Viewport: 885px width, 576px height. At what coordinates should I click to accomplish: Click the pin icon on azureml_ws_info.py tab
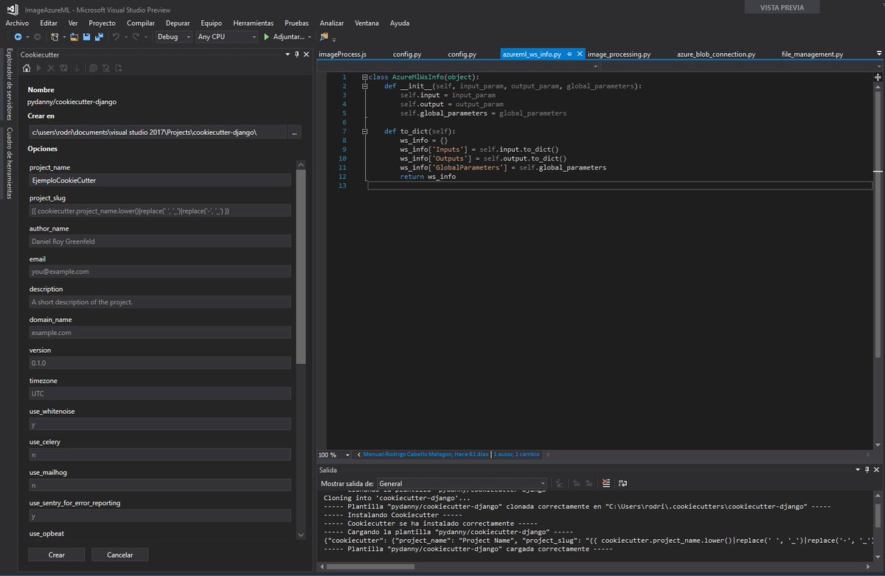pyautogui.click(x=569, y=55)
